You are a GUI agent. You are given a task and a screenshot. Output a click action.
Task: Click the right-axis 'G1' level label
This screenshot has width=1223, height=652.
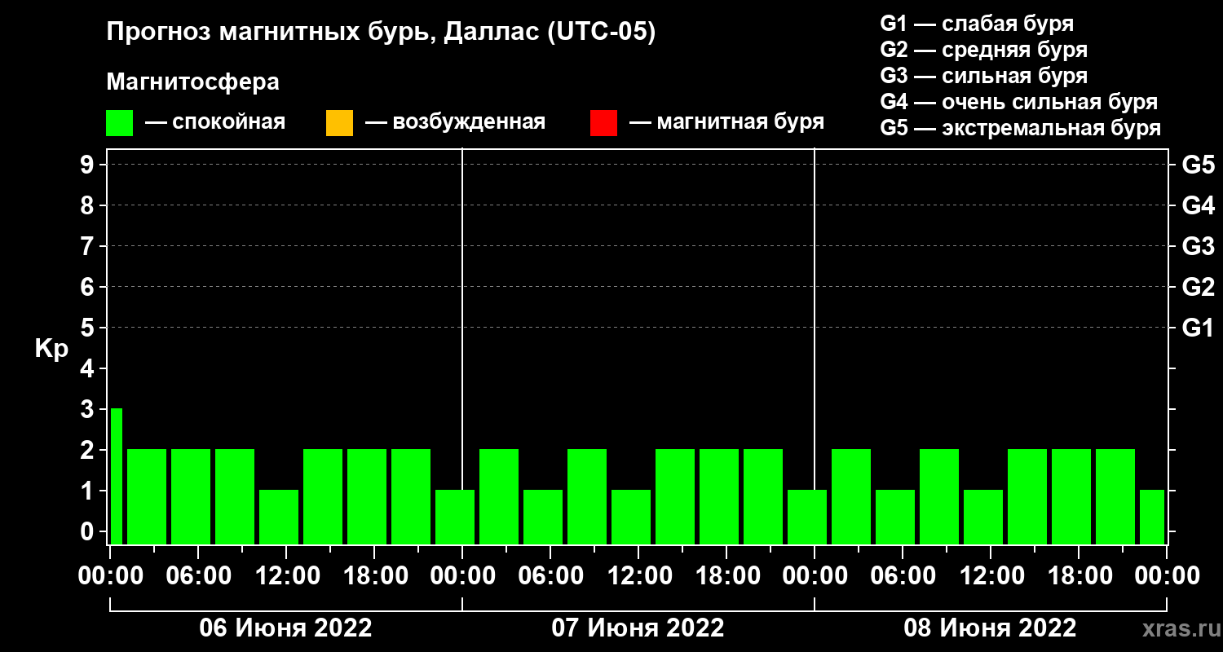[1198, 328]
